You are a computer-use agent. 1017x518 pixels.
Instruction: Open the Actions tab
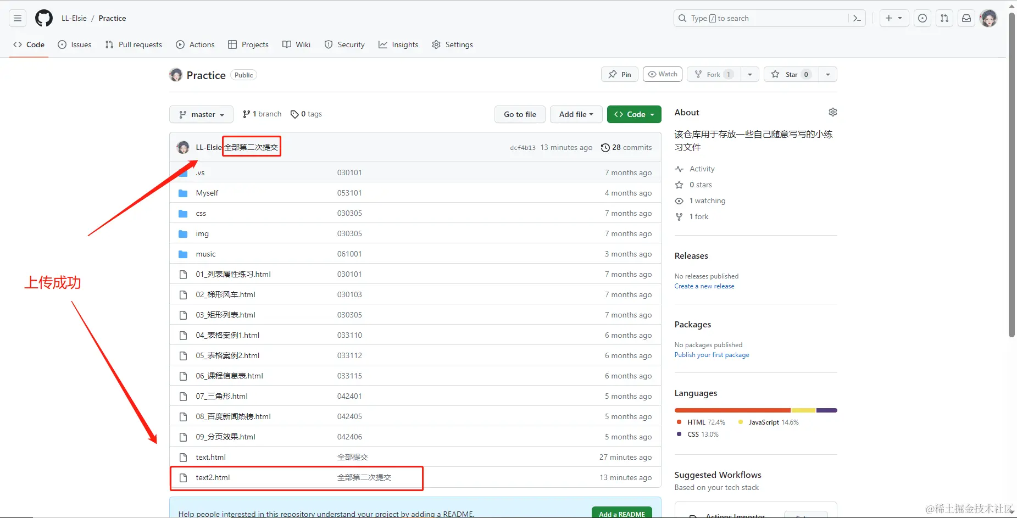(x=195, y=44)
